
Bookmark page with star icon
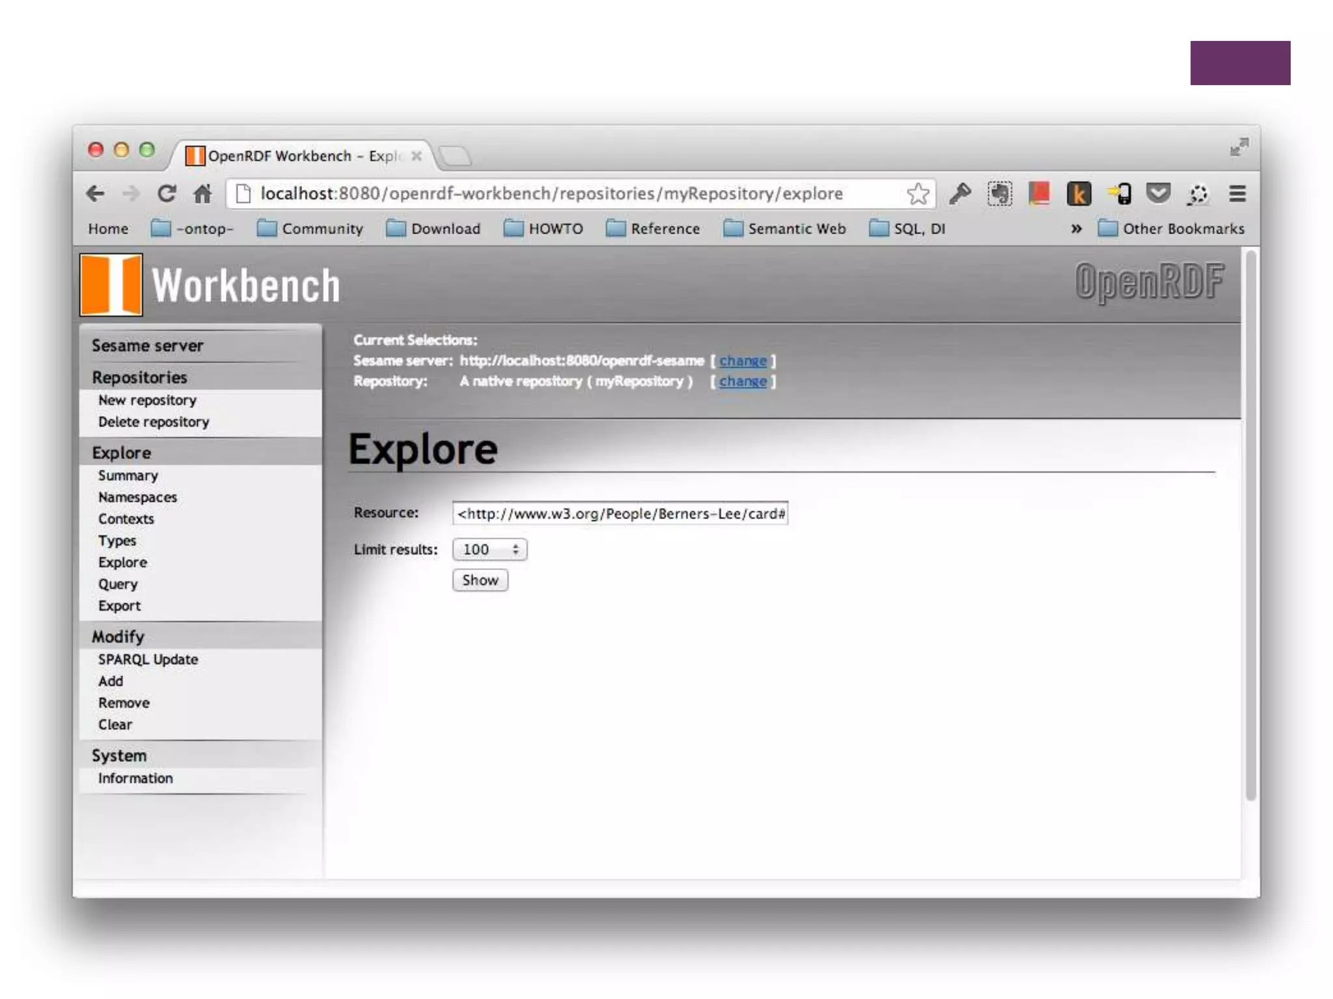(x=918, y=193)
